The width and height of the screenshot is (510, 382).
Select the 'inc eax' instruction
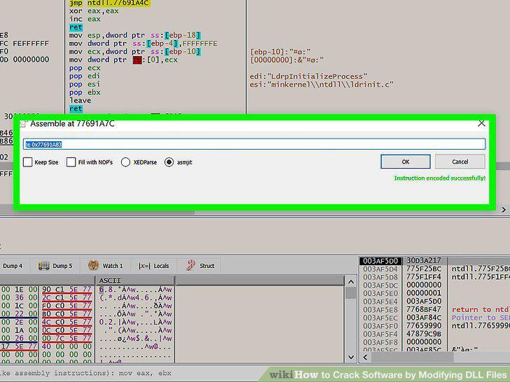[85, 19]
